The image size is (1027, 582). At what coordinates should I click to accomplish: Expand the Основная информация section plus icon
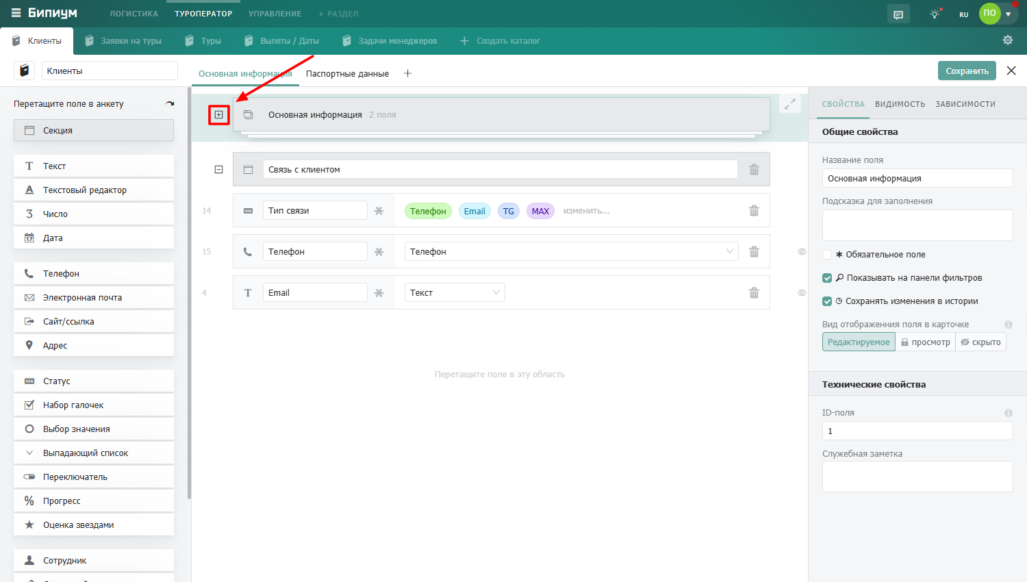218,114
